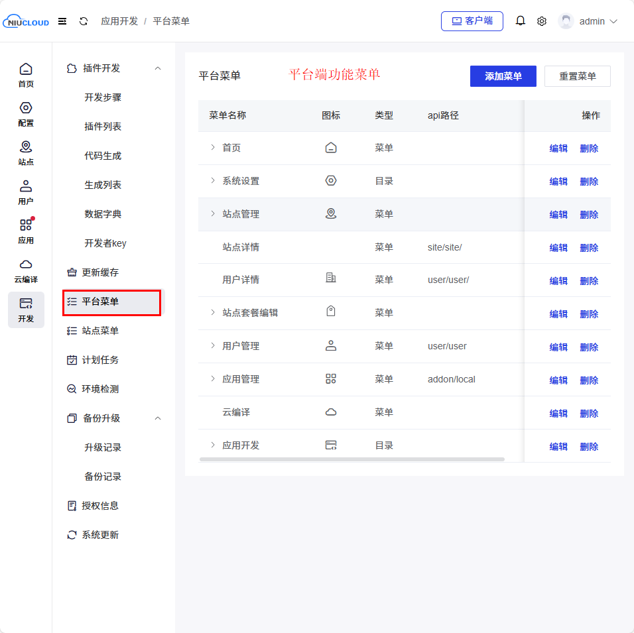The width and height of the screenshot is (634, 633).
Task: Collapse the 插件开发 menu group
Action: (x=158, y=68)
